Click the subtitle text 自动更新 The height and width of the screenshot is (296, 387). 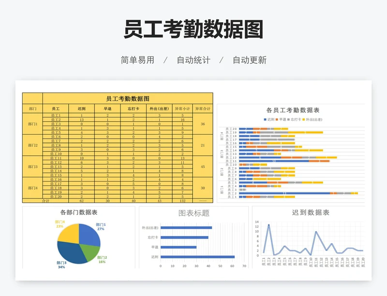(250, 60)
